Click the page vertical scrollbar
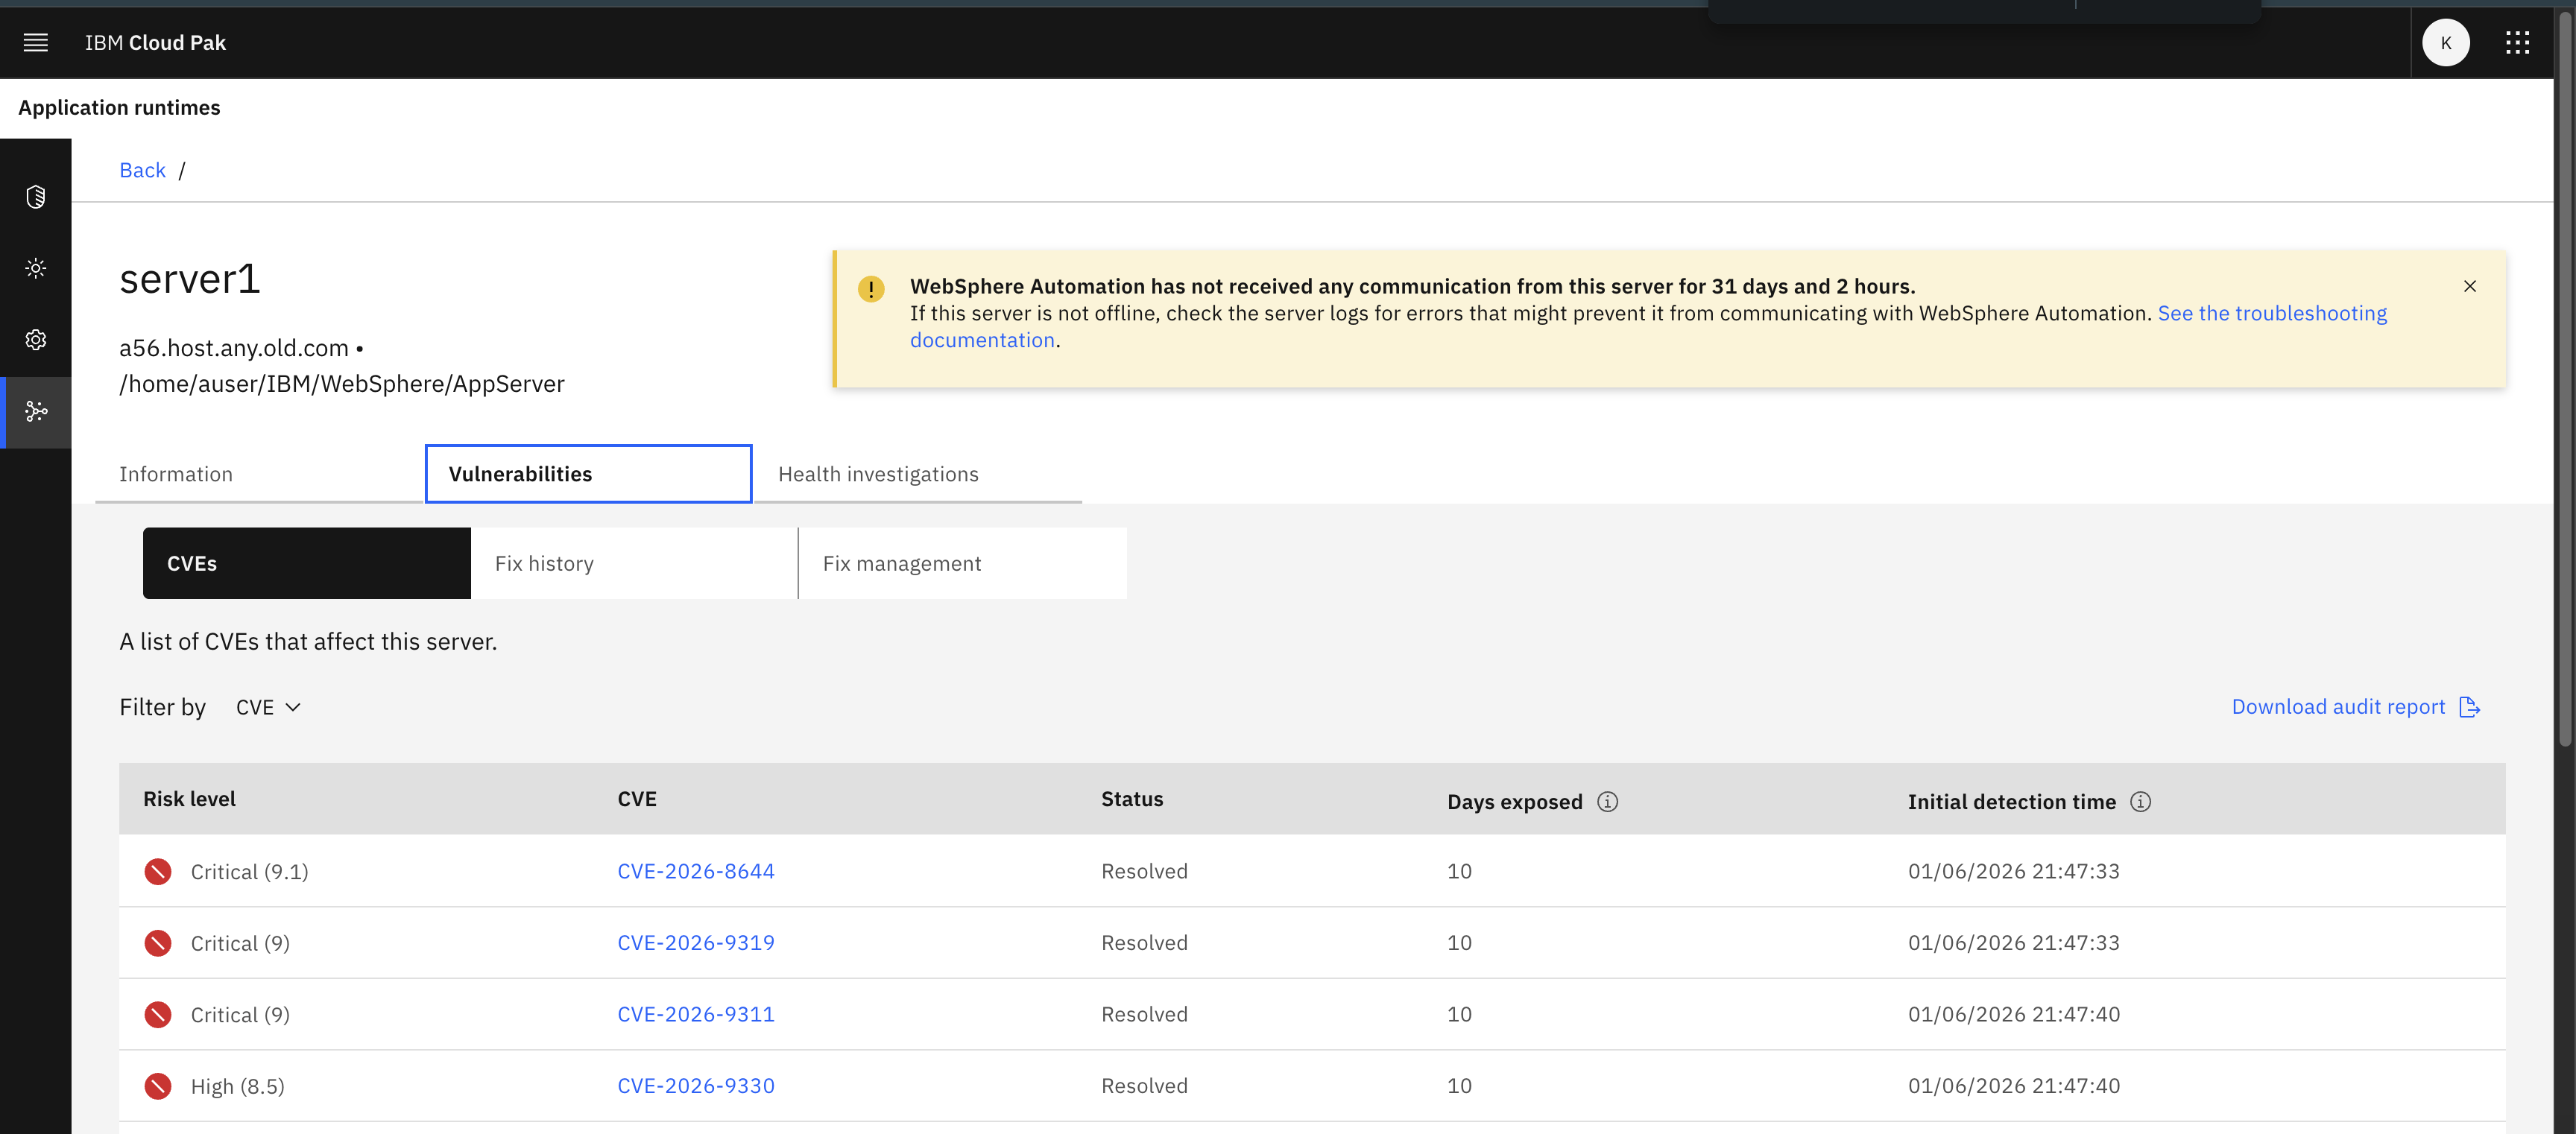The image size is (2576, 1134). point(2564,380)
